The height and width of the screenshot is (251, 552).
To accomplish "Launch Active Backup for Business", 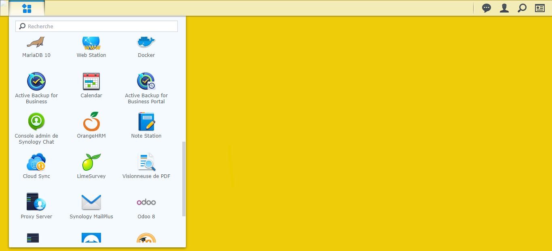I will coord(36,88).
